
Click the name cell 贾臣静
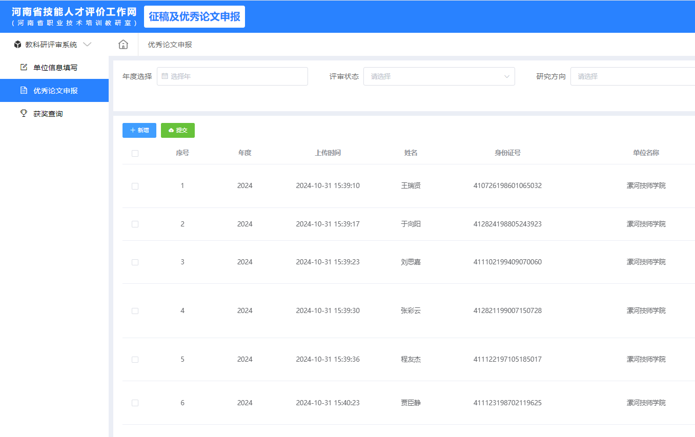point(411,403)
